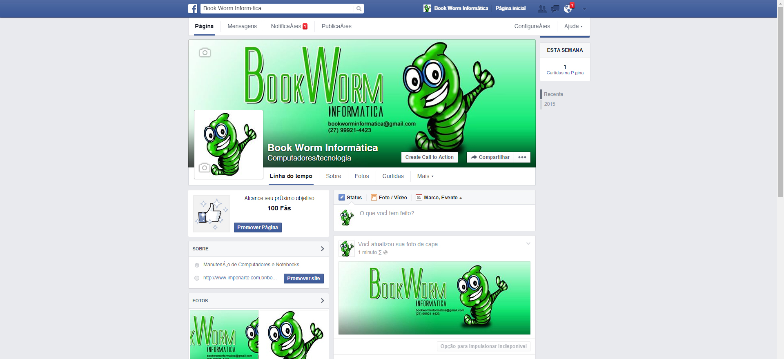This screenshot has width=784, height=359.
Task: Go to the Fotos tab under cover
Action: point(362,176)
